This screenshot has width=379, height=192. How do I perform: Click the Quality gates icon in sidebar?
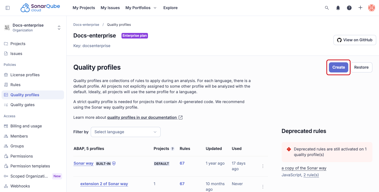click(6, 105)
